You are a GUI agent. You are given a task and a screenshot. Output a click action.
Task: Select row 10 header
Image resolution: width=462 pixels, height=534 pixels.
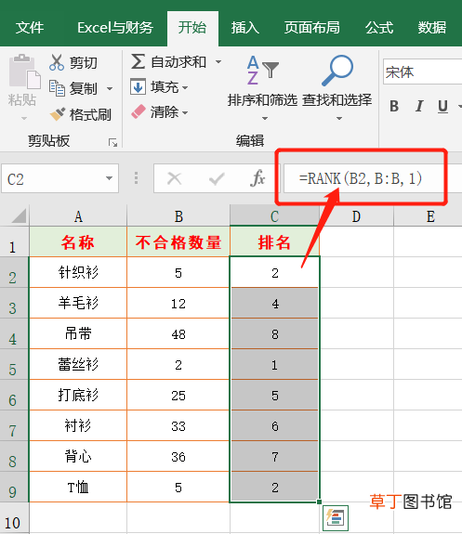[x=14, y=517]
